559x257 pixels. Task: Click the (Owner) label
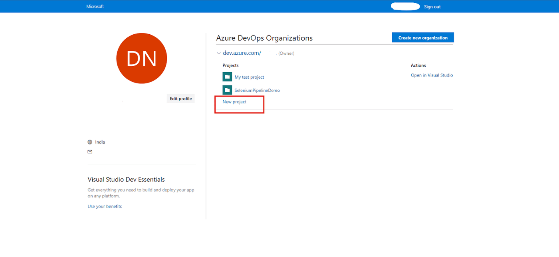click(x=286, y=53)
